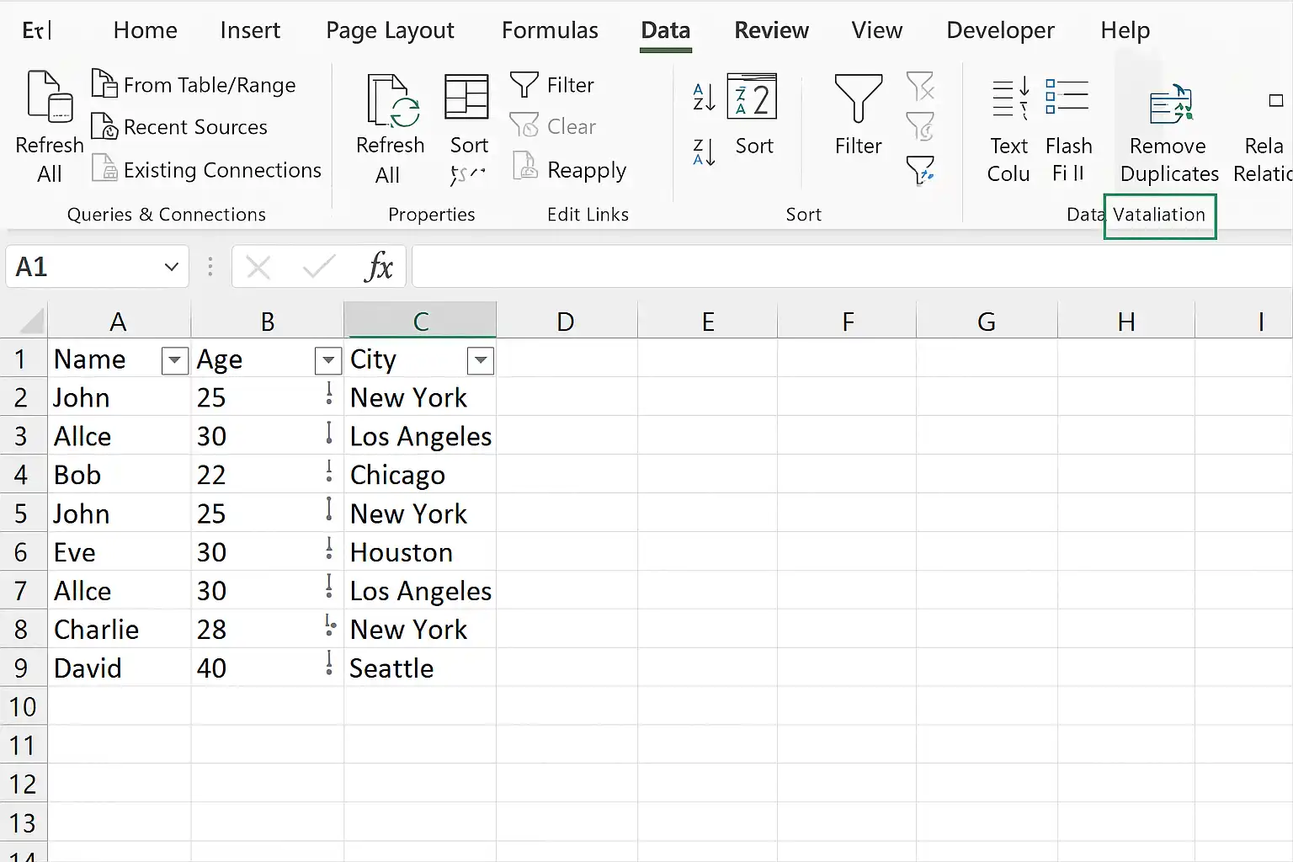This screenshot has height=862, width=1293.
Task: Open the Age column filter dropdown
Action: point(328,360)
